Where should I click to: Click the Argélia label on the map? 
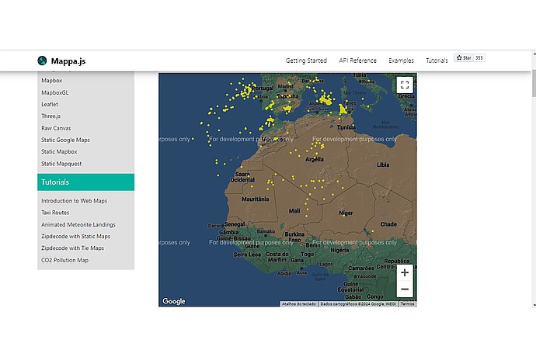click(x=315, y=160)
